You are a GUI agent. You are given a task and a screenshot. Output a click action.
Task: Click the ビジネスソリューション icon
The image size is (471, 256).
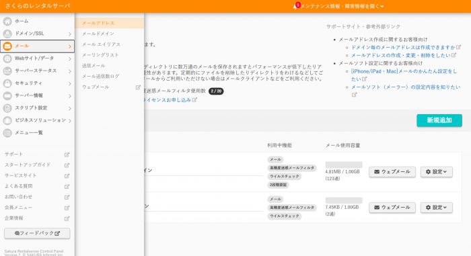tap(7, 120)
